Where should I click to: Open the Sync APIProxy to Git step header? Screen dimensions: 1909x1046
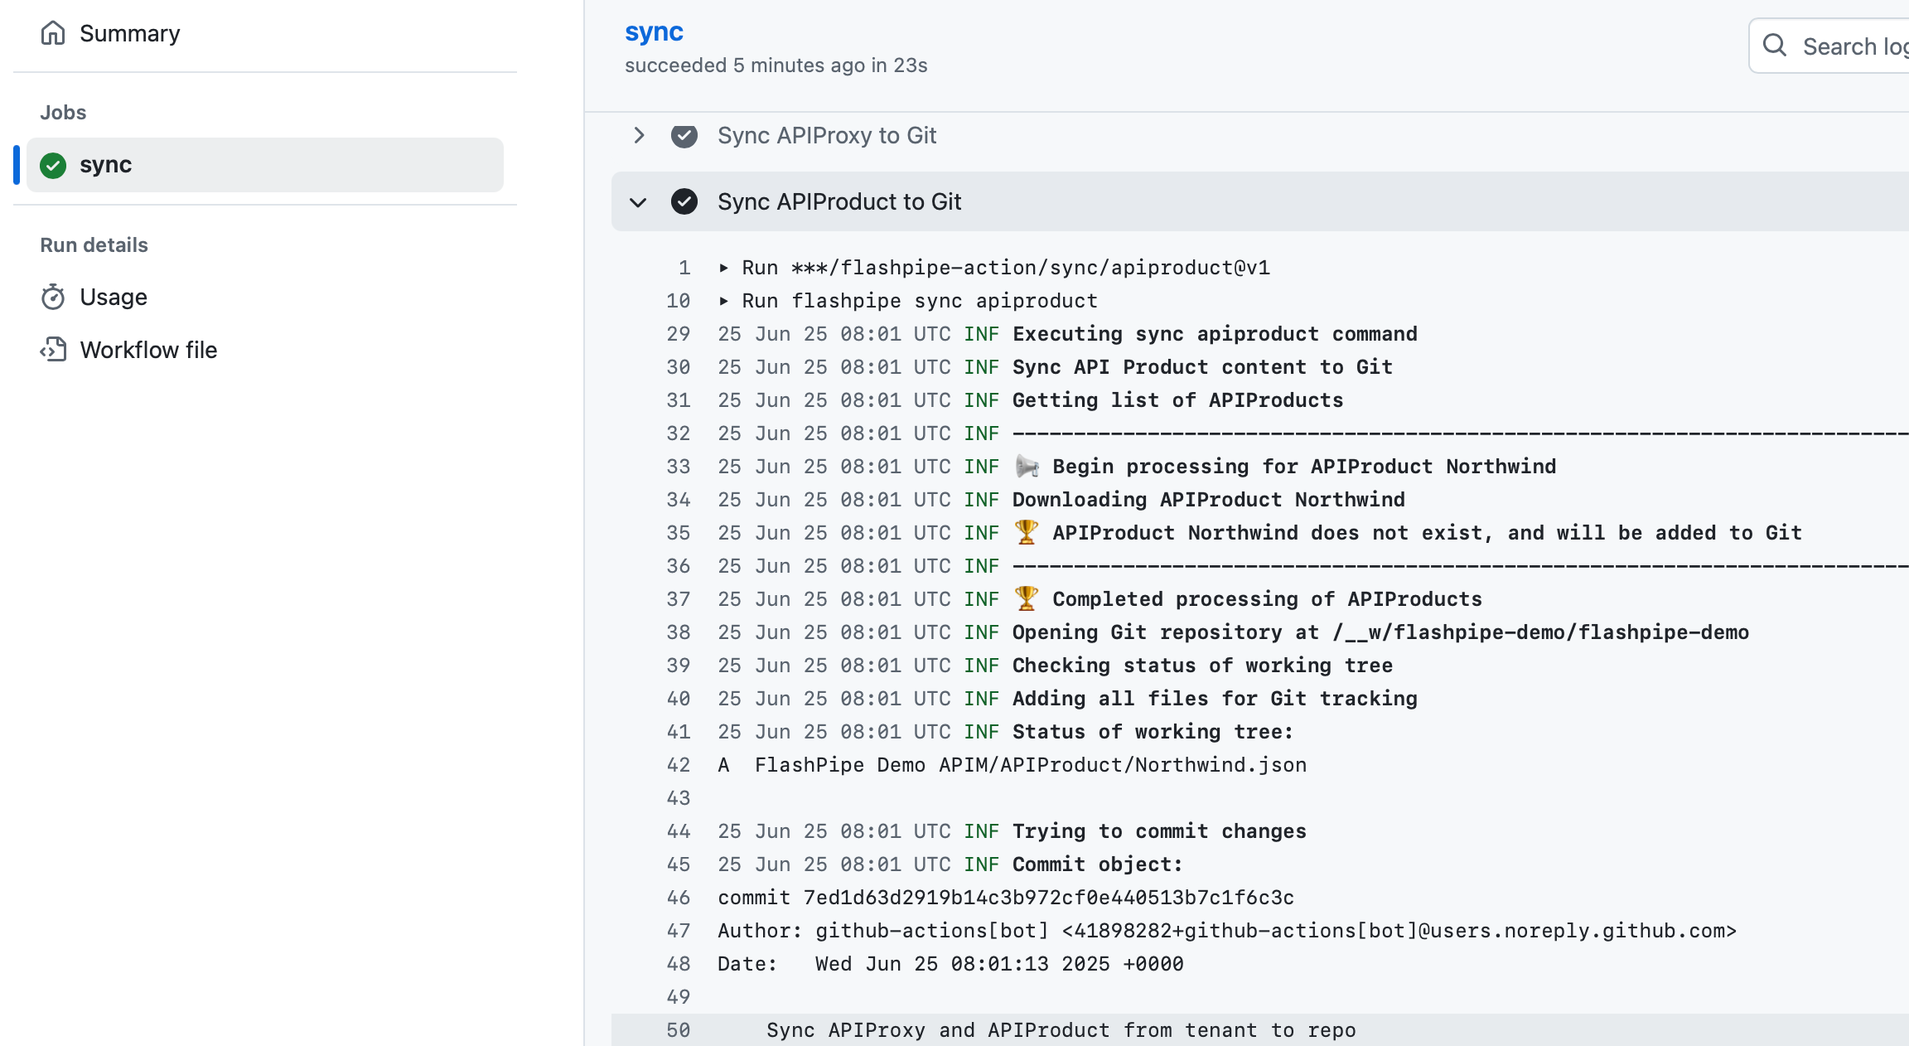tap(1259, 135)
